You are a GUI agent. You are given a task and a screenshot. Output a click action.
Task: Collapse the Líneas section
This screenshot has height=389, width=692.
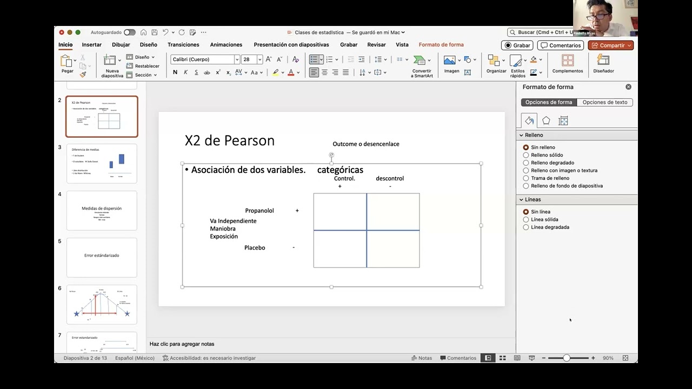click(522, 199)
